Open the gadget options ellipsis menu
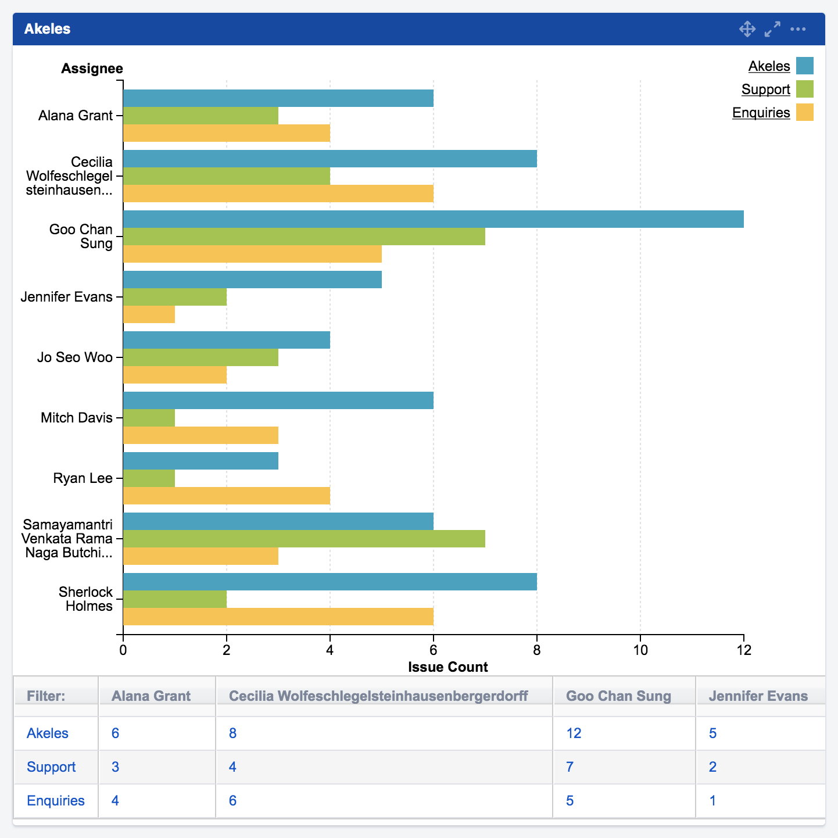838x838 pixels. [x=798, y=28]
